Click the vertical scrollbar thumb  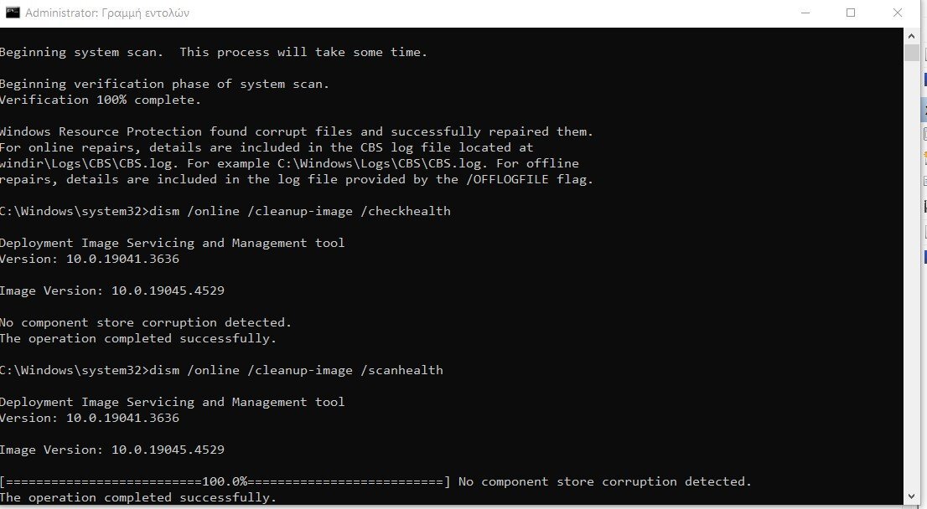pos(911,53)
